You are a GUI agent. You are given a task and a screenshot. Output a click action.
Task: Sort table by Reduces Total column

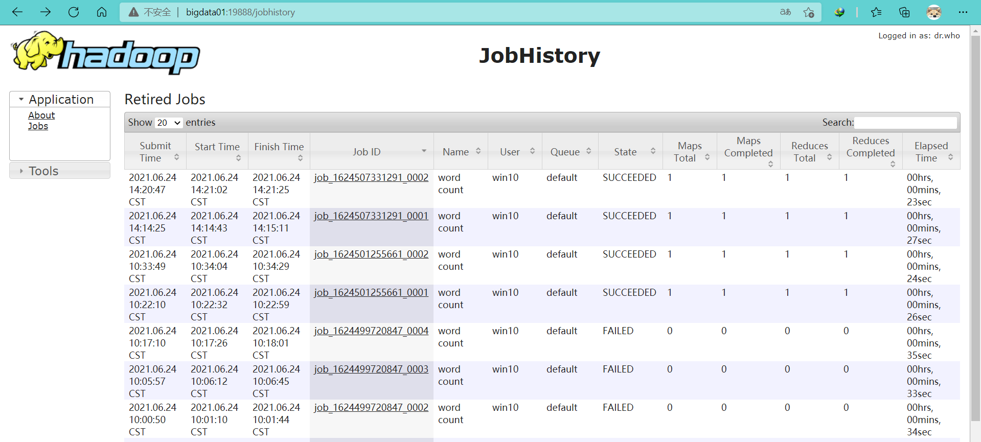tap(810, 151)
